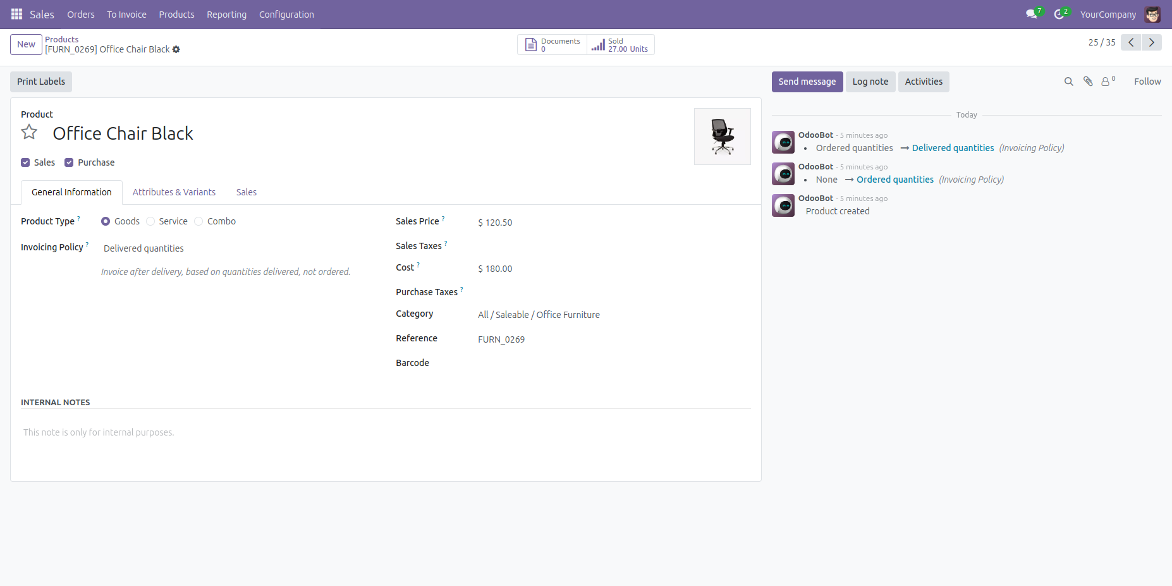Show followers list icon

pyautogui.click(x=1107, y=82)
